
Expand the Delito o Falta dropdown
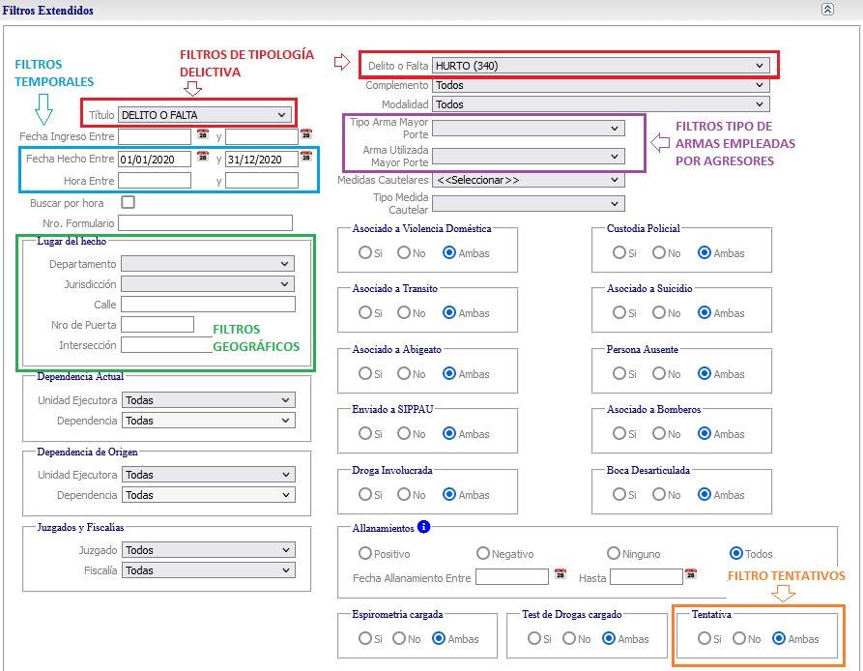pyautogui.click(x=600, y=66)
